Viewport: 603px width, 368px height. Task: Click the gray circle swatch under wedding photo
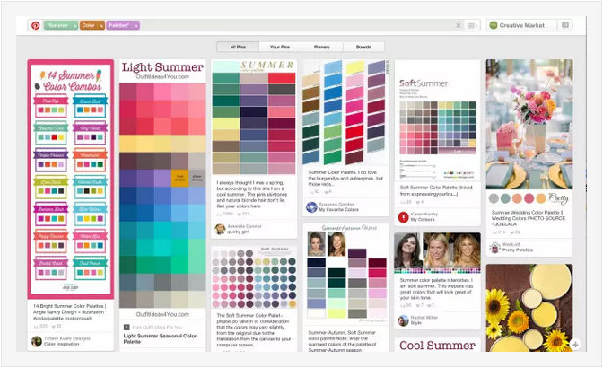click(494, 198)
